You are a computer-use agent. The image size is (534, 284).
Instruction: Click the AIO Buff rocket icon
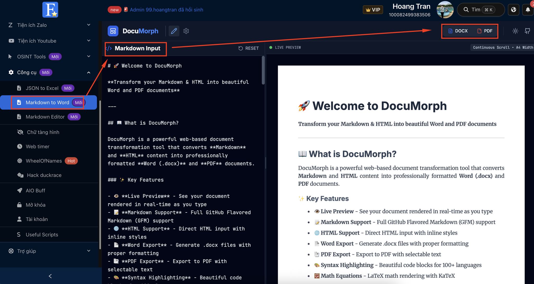coord(20,191)
